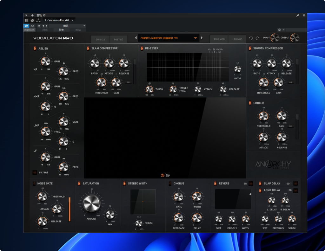The image size is (325, 251).
Task: Toggle Limiter power switch
Action: (250, 103)
